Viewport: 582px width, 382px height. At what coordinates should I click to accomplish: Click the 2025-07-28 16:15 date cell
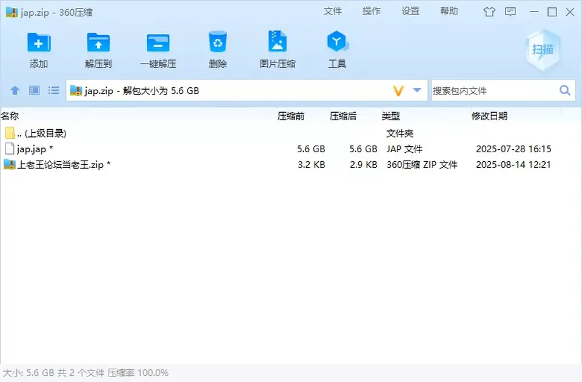pos(513,149)
